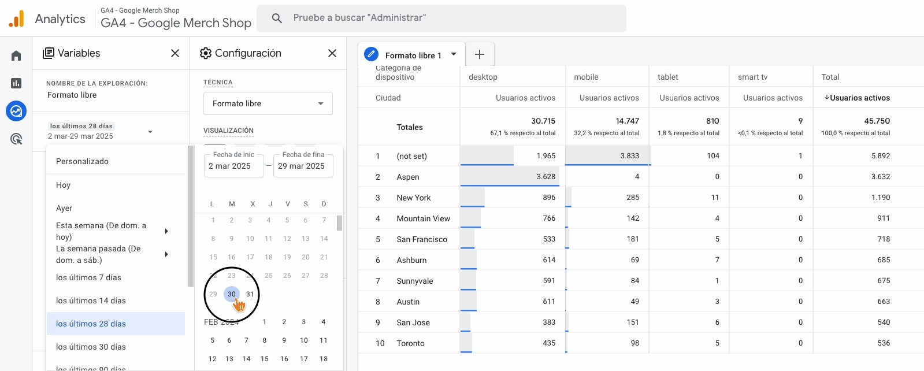The height and width of the screenshot is (371, 924).
Task: Expand Esta semana submenu arrow
Action: point(166,231)
